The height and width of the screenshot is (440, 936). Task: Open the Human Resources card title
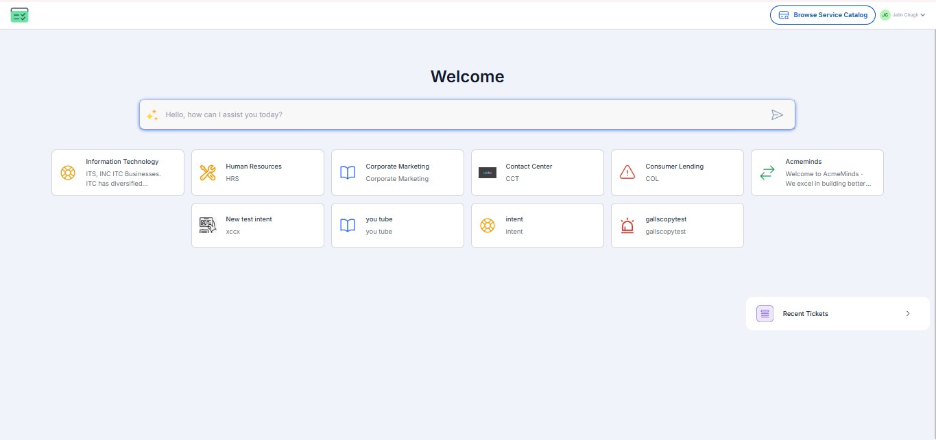point(254,167)
